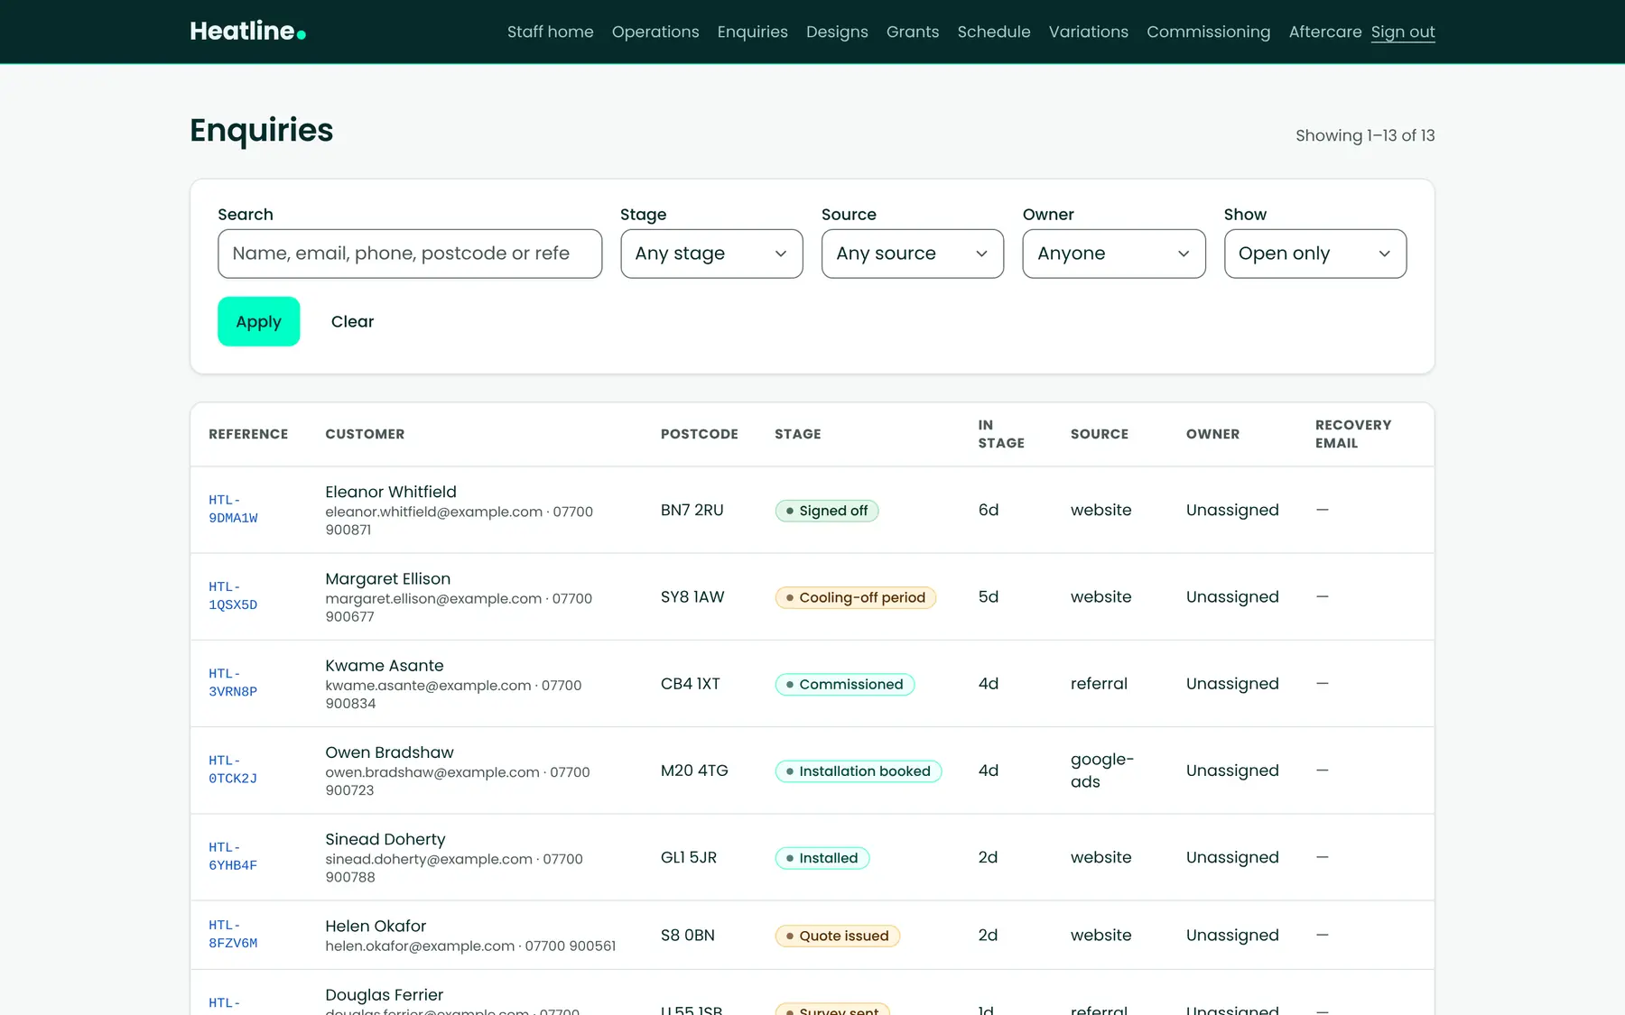
Task: Apply the enquiry filters
Action: pos(259,321)
